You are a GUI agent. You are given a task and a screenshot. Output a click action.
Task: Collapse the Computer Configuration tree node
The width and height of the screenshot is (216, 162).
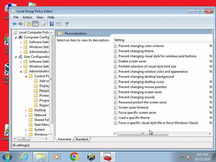click(16, 38)
